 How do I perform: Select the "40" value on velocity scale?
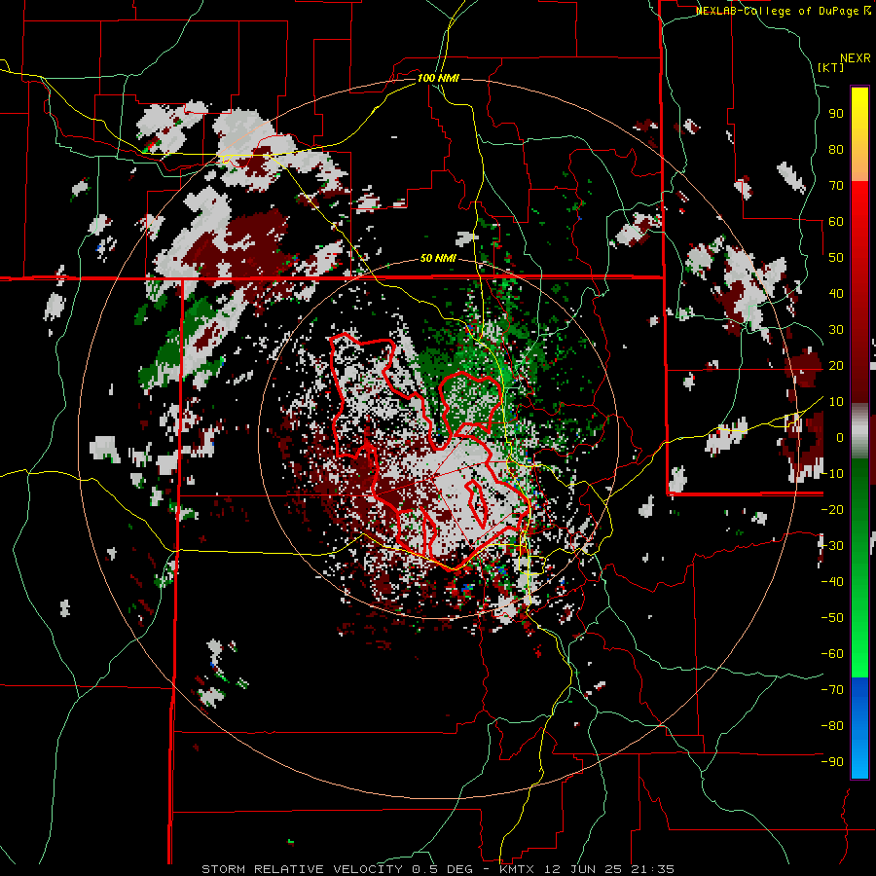coord(836,294)
